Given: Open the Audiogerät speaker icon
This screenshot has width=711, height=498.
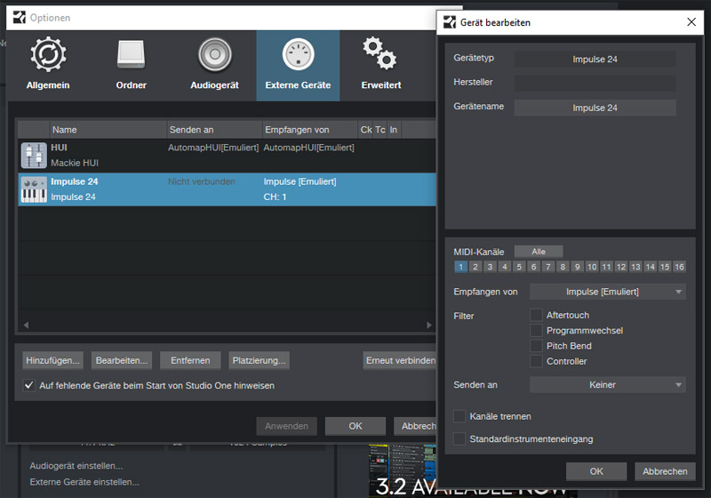Looking at the screenshot, I should pyautogui.click(x=215, y=55).
